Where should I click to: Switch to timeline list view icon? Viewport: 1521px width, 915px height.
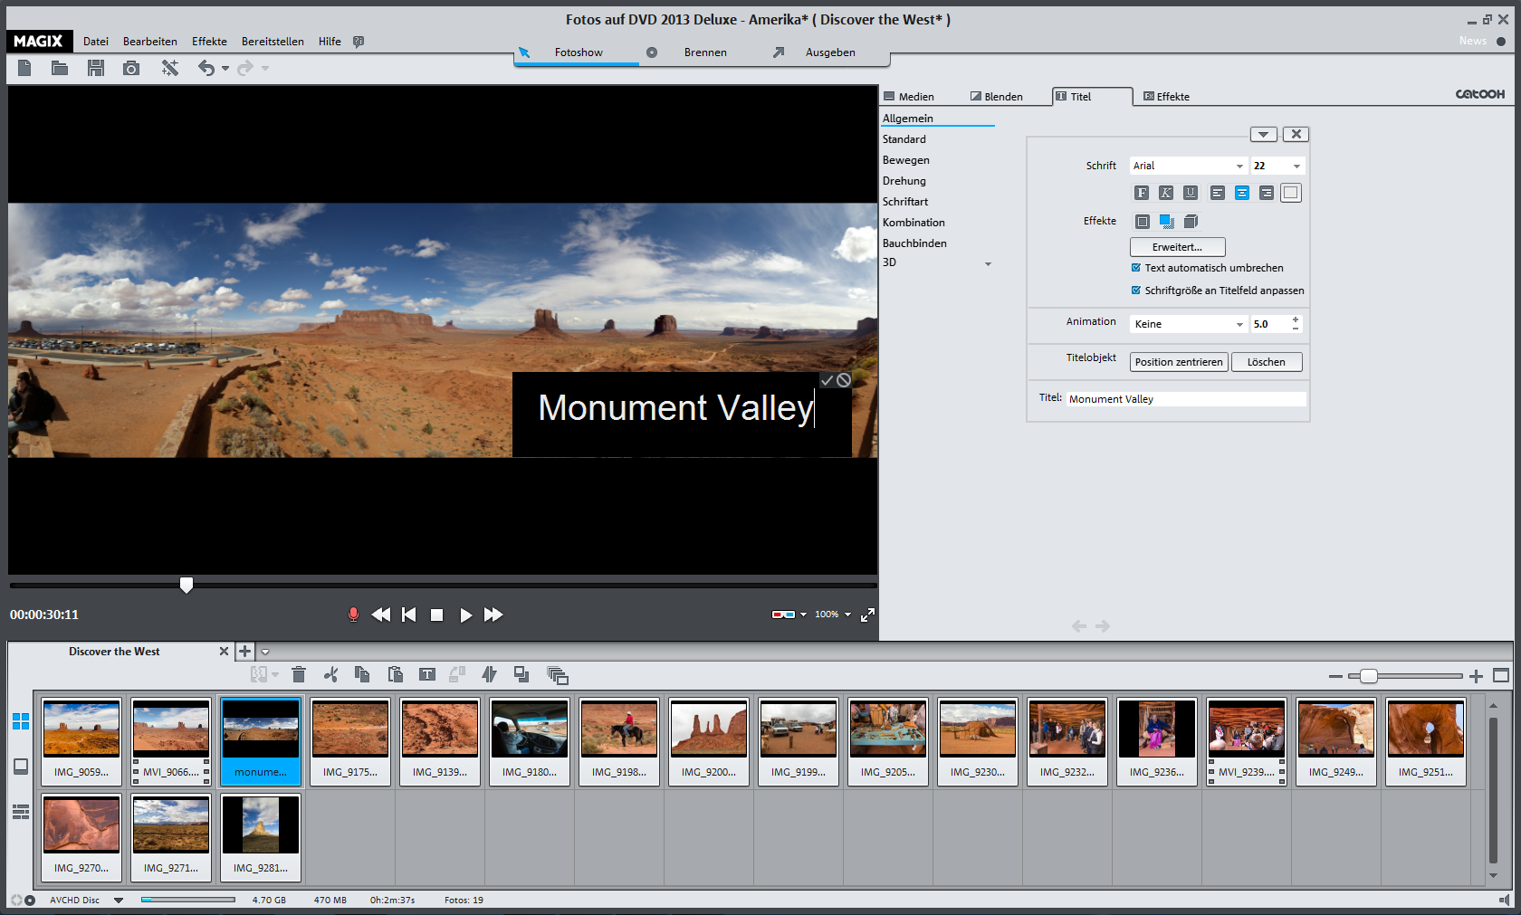pos(21,812)
